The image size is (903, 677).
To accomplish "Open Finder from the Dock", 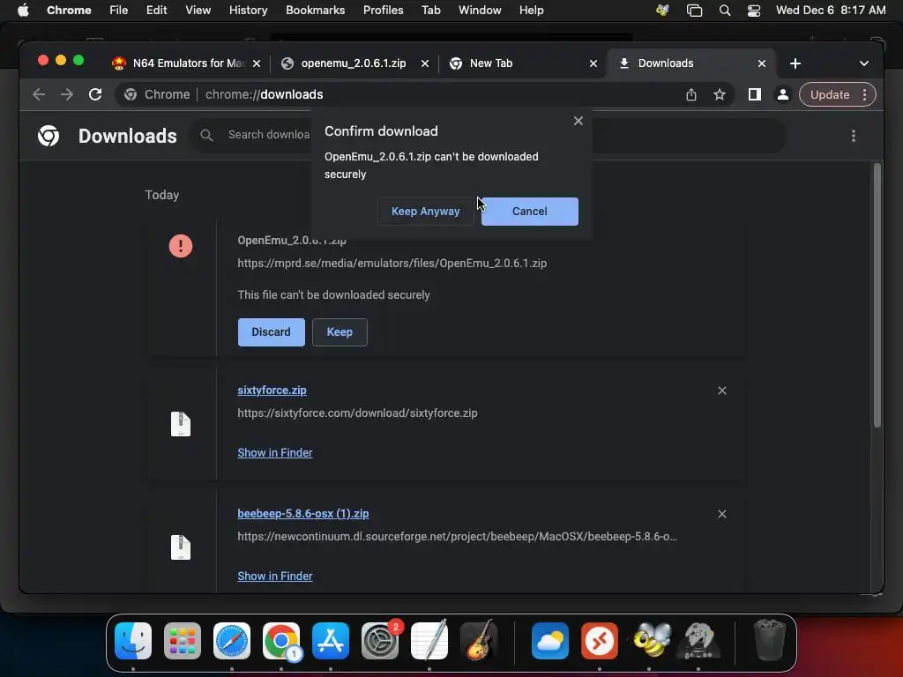I will pyautogui.click(x=133, y=641).
